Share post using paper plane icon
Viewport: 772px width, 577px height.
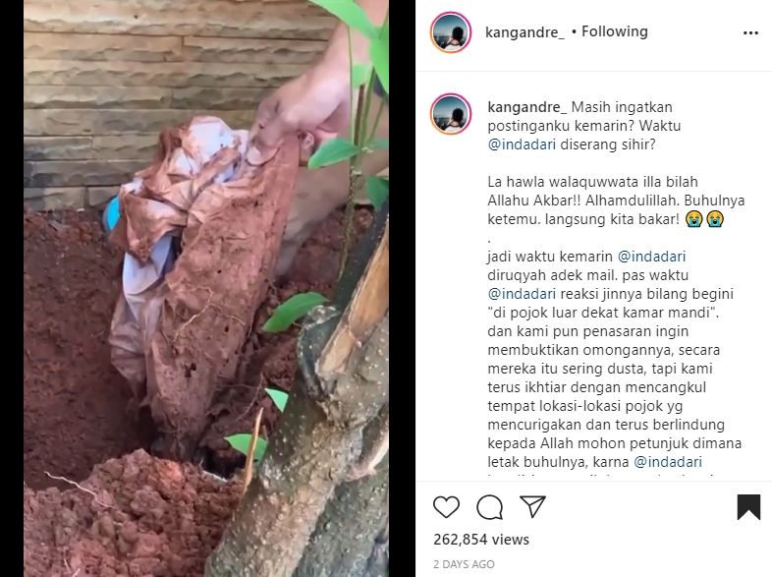pos(532,506)
